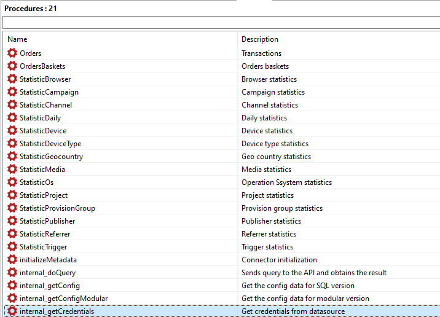Click the initializeMetadata procedure gear icon
Image resolution: width=440 pixels, height=317 pixels.
tap(12, 260)
